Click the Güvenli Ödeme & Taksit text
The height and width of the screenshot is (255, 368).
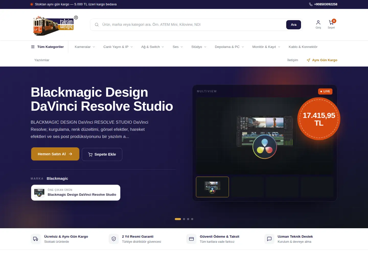tap(220, 237)
